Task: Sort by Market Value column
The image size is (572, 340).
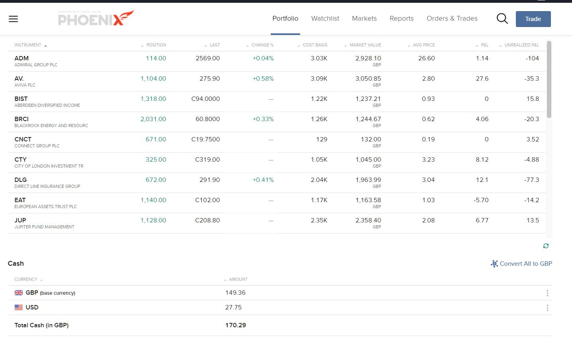Action: (x=363, y=45)
